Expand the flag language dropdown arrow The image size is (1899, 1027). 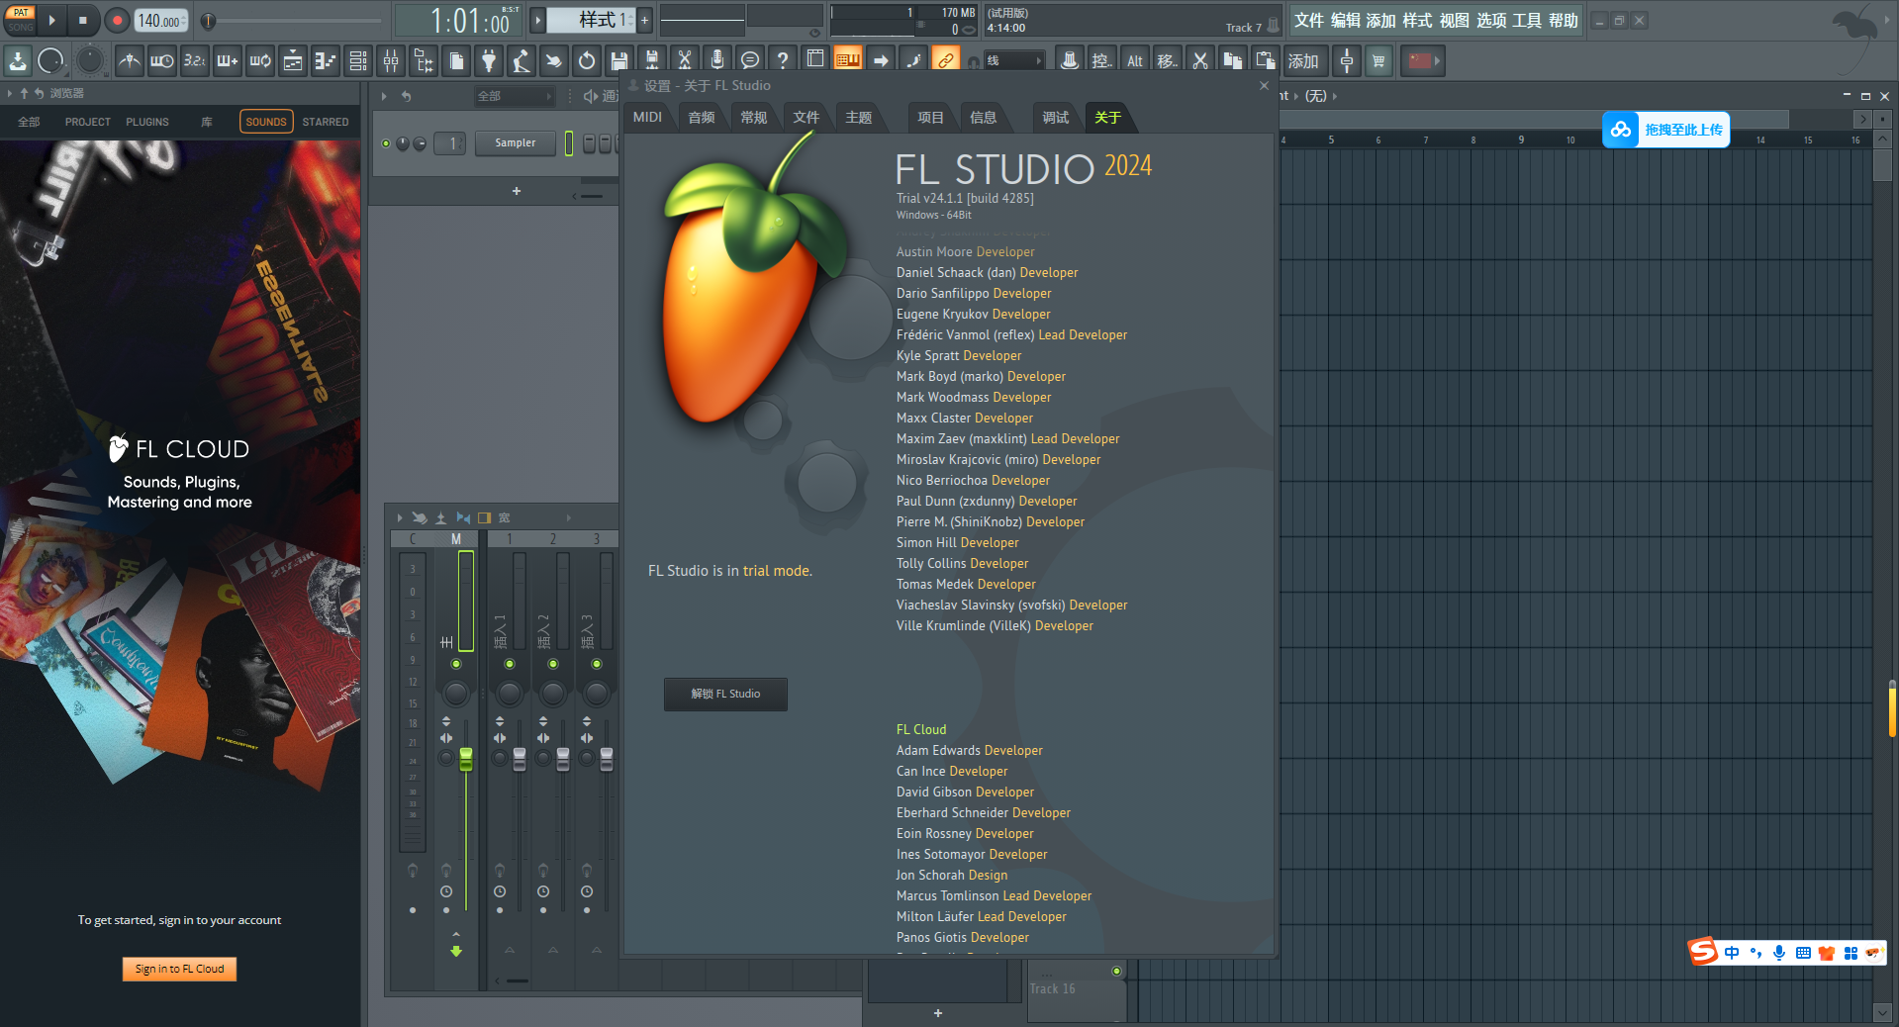(x=1438, y=61)
